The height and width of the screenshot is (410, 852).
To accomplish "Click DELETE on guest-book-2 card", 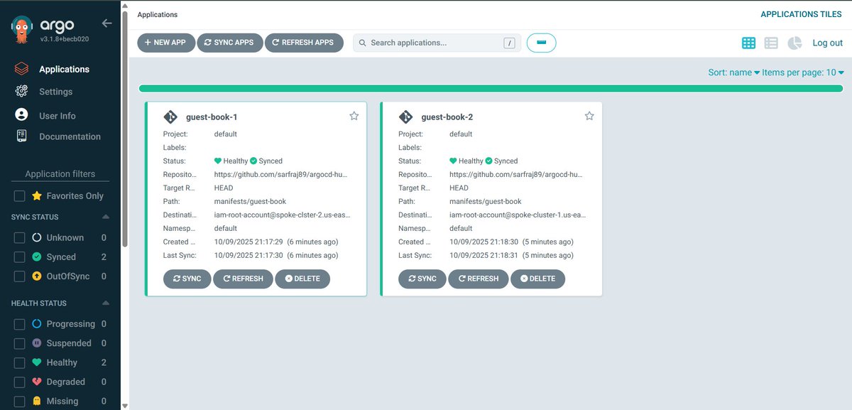I will (x=537, y=279).
